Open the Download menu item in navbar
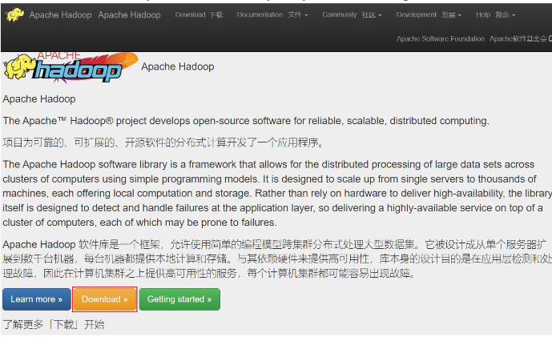The height and width of the screenshot is (337, 552). coord(199,14)
